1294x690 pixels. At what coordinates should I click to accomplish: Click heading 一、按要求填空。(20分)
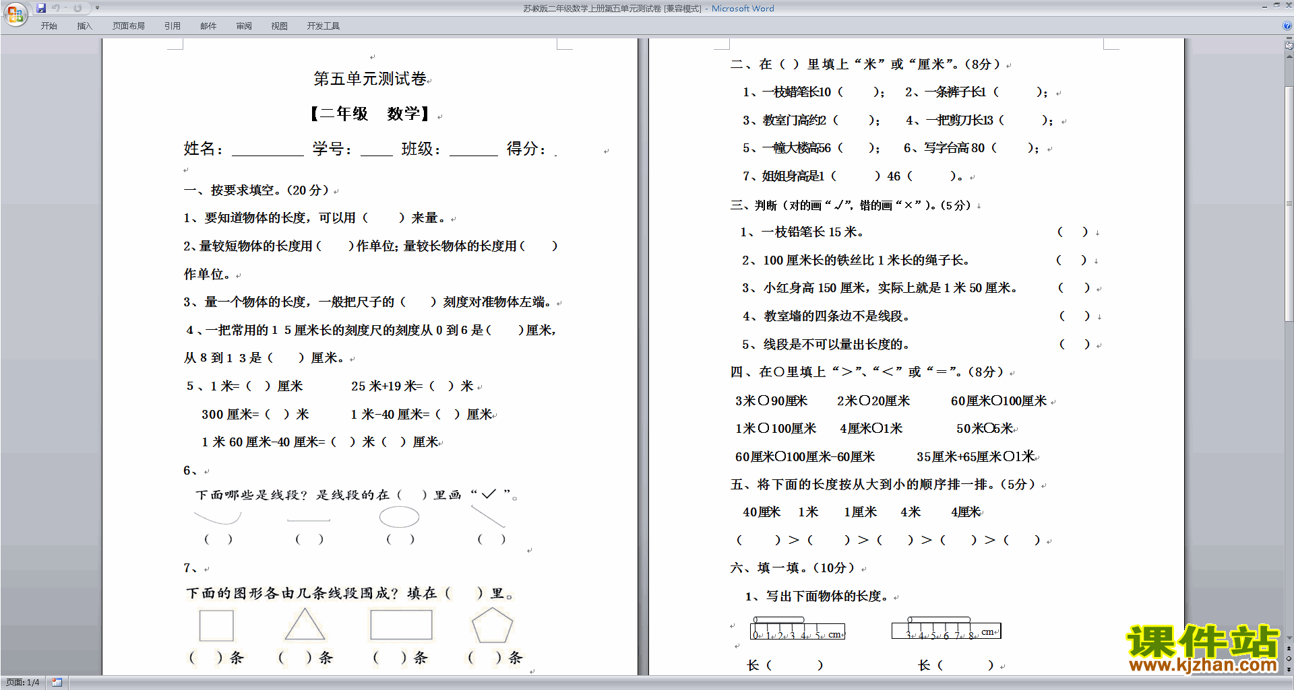click(x=257, y=191)
